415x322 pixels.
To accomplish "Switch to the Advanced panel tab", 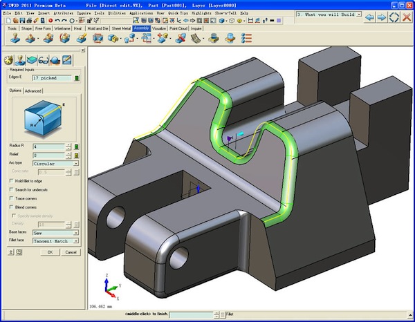I will 33,91.
